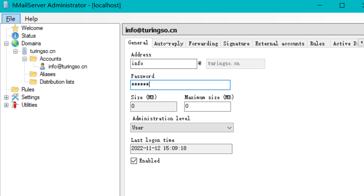Select Utilities label in the tree
The height and width of the screenshot is (196, 364).
point(29,105)
